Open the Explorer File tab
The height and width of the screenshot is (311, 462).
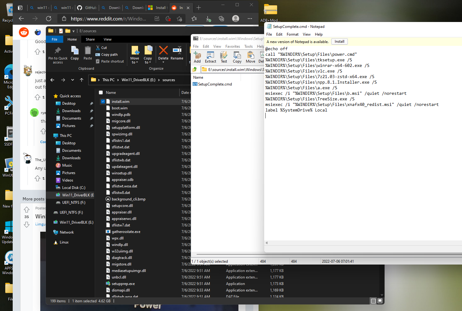click(x=54, y=39)
